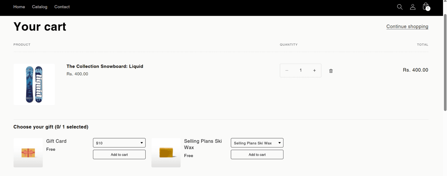Add the Gift Card to cart

click(x=119, y=154)
